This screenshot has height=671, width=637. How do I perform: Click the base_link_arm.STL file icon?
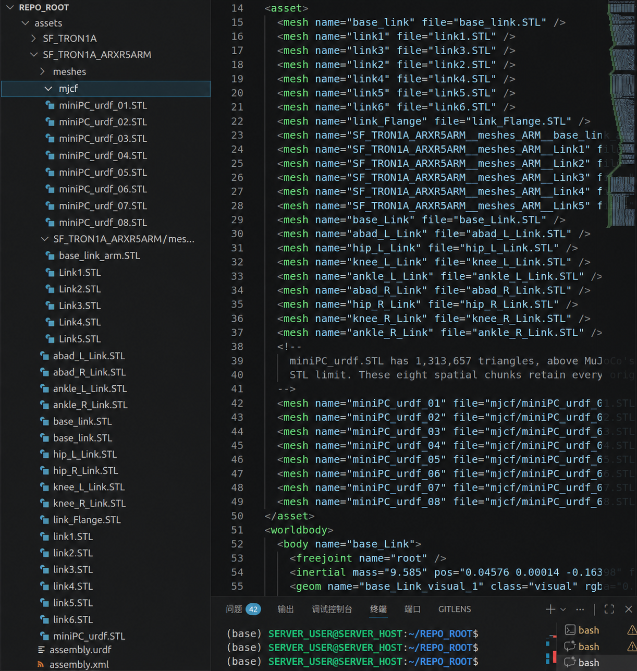pyautogui.click(x=50, y=255)
